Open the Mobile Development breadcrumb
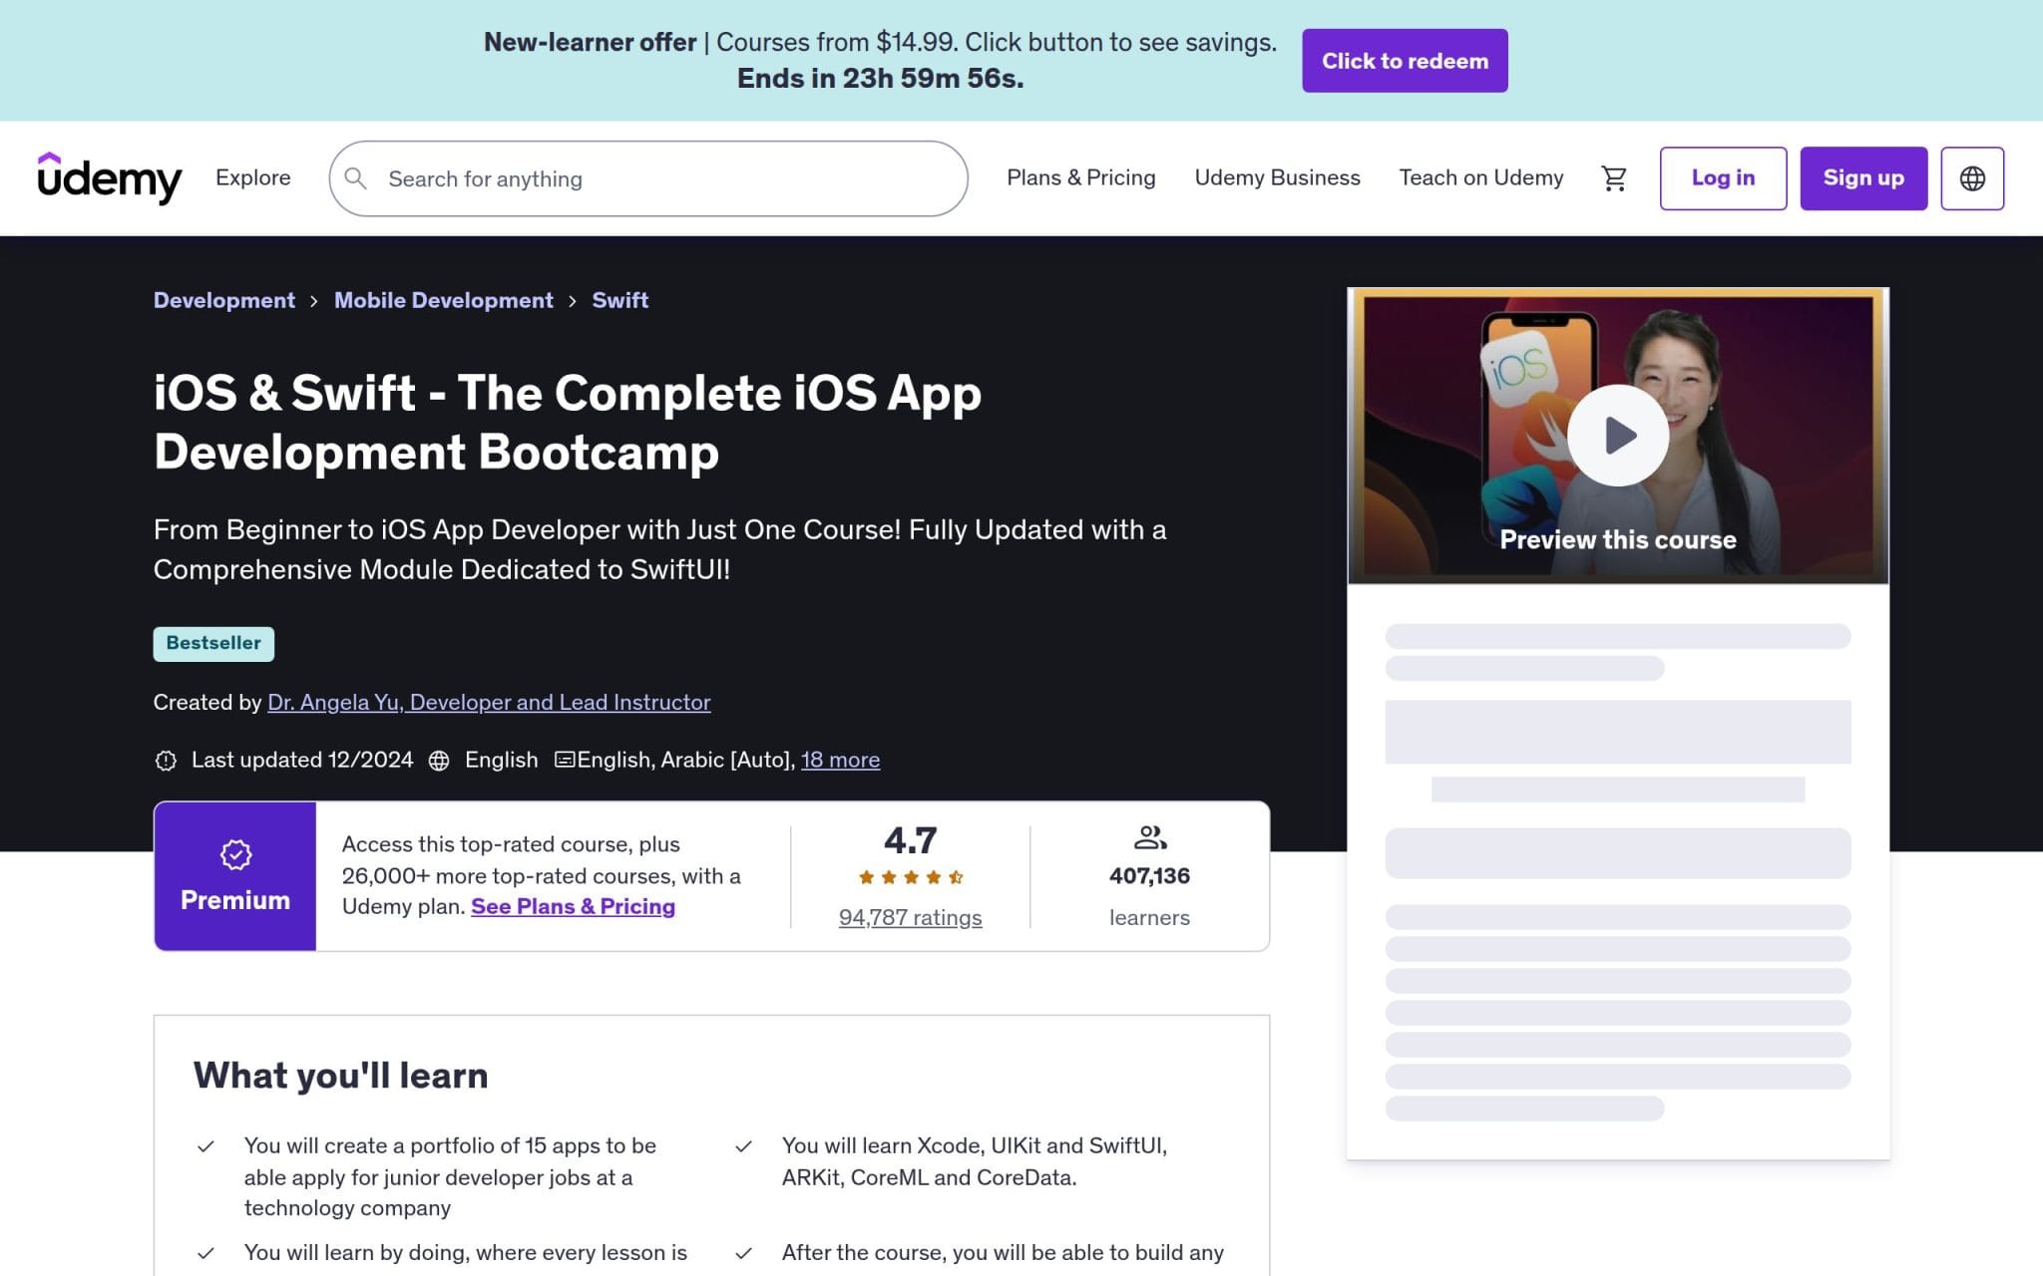 point(443,300)
